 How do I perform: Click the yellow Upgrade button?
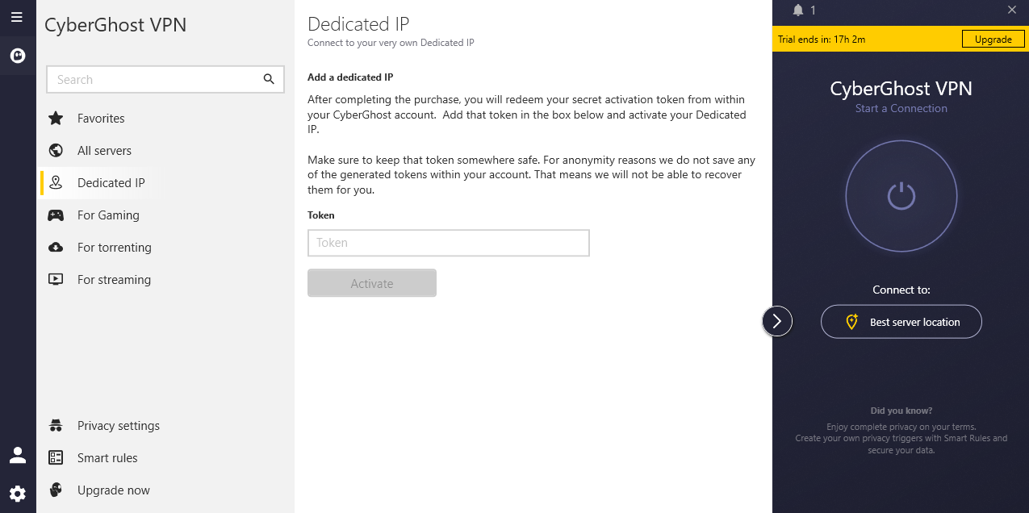click(993, 39)
